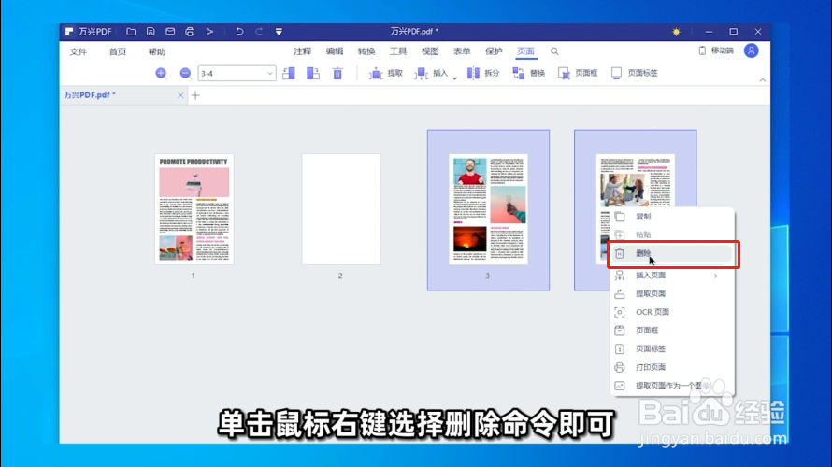
Task: Switch to the 工具 tab
Action: [398, 51]
